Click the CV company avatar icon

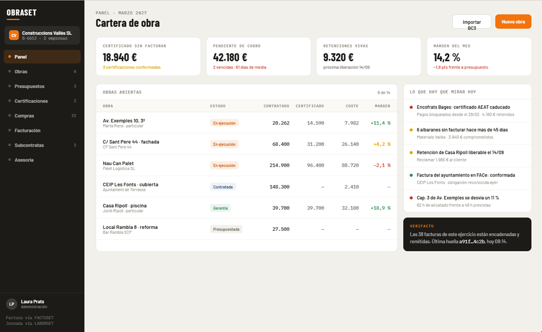[x=14, y=35]
